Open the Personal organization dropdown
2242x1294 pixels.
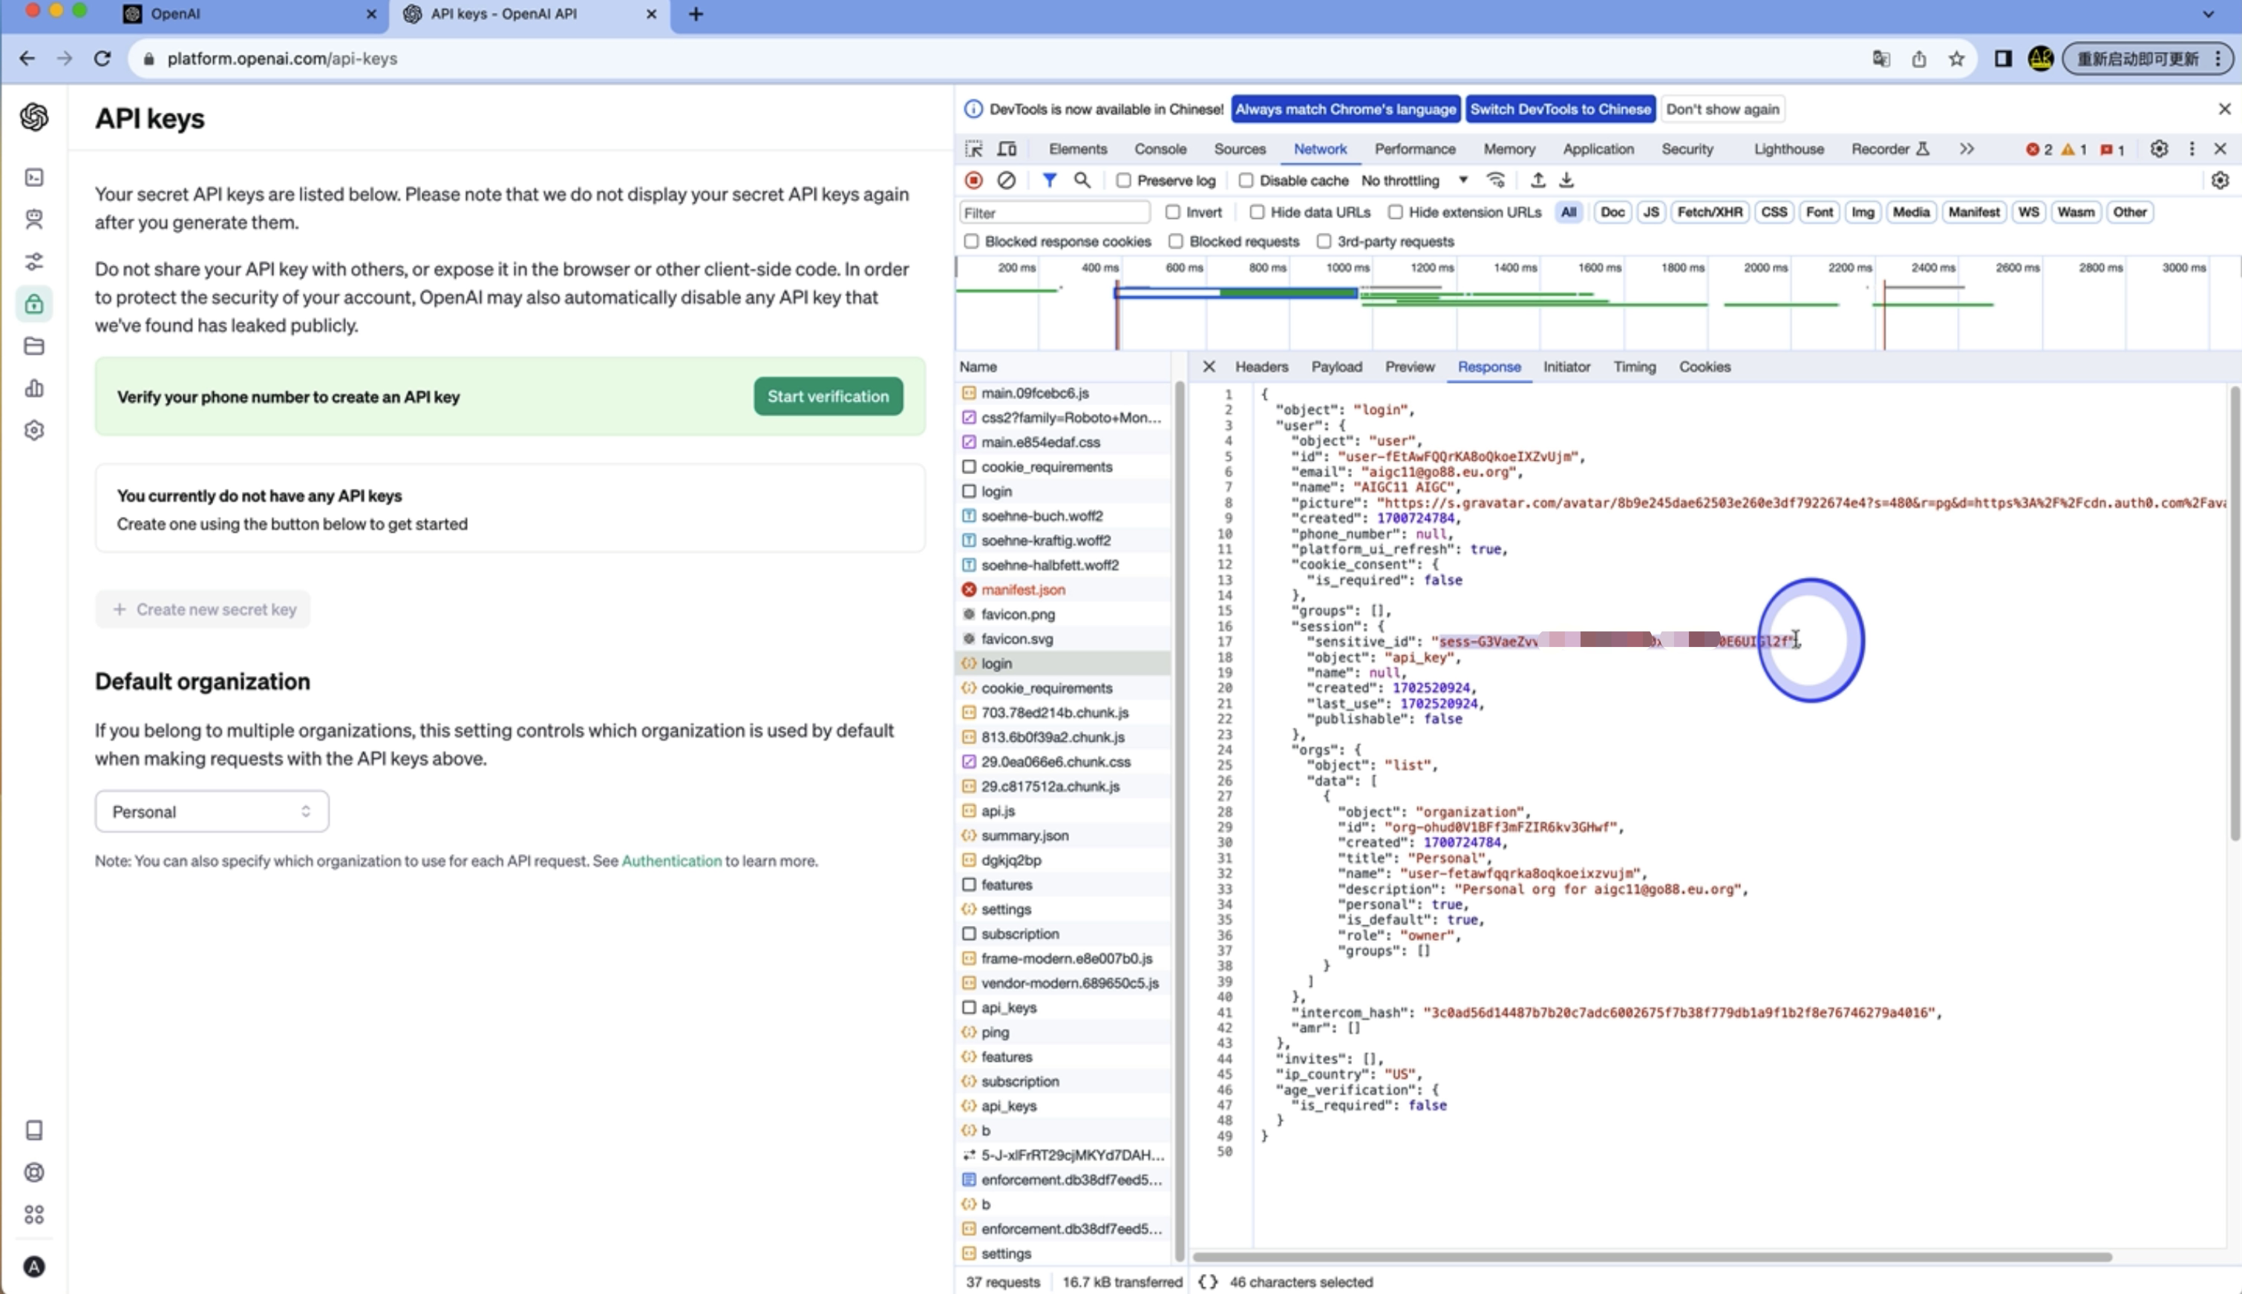tap(212, 812)
